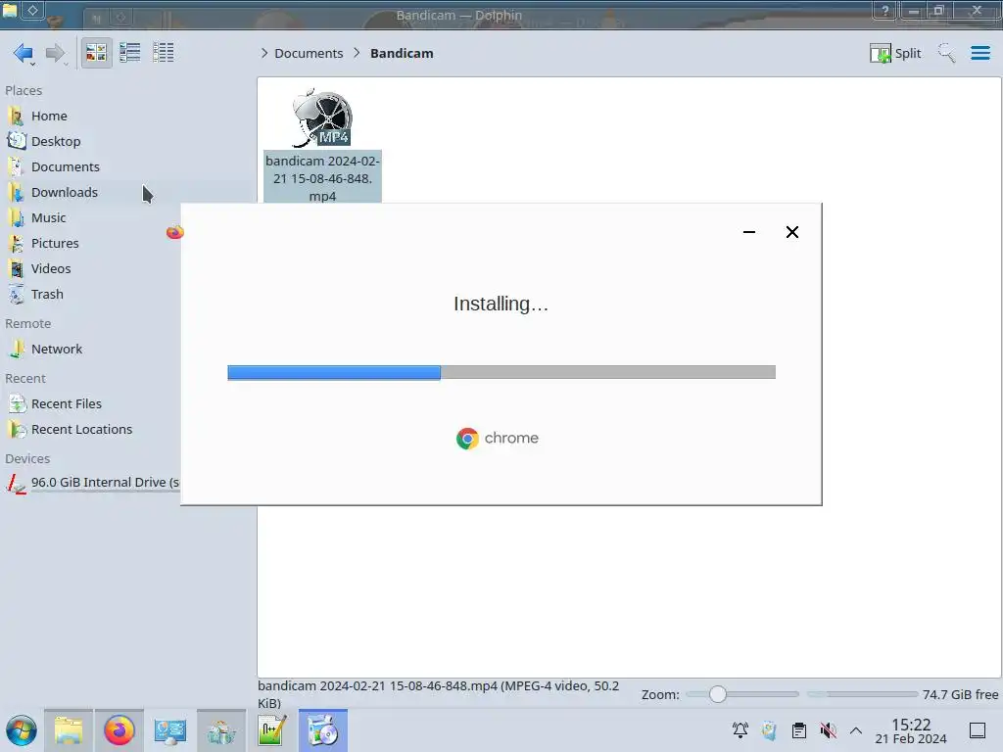The width and height of the screenshot is (1003, 752).
Task: Navigate to Documents in the breadcrumb
Action: coord(309,53)
